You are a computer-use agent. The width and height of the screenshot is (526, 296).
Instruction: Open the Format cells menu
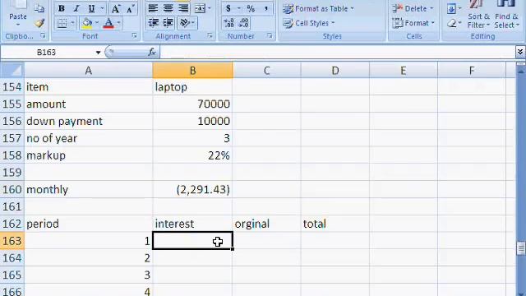(x=413, y=23)
